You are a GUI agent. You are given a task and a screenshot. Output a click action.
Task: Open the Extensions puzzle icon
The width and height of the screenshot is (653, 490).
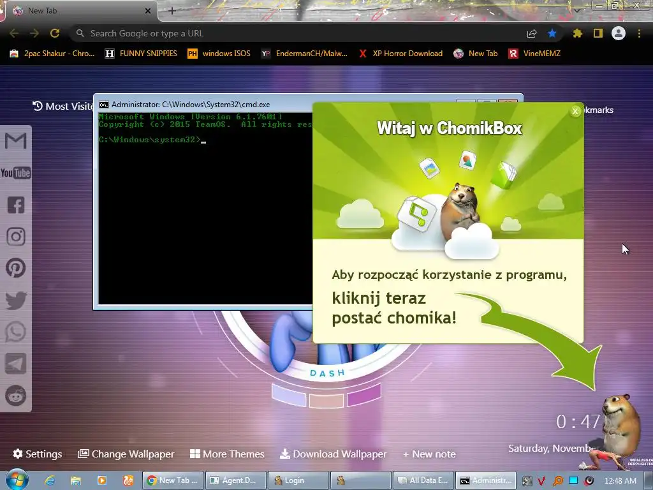pos(577,33)
